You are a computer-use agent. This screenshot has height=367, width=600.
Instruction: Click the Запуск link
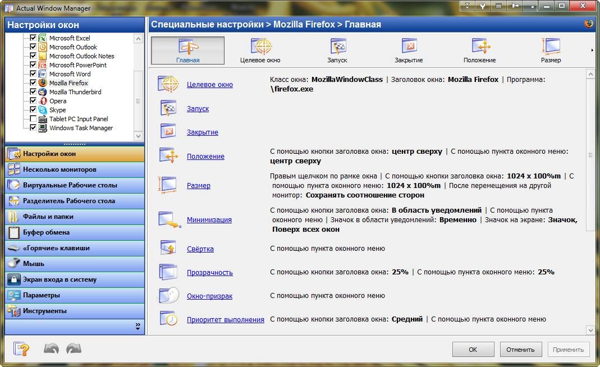(x=198, y=109)
